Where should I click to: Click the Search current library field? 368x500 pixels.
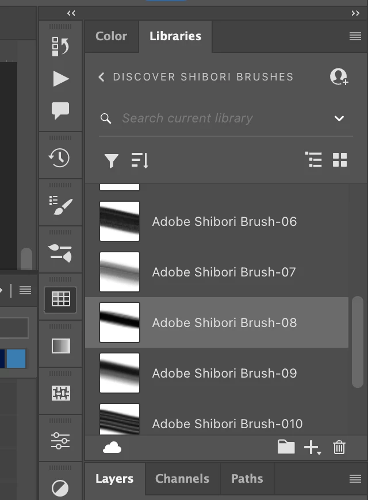pyautogui.click(x=225, y=118)
